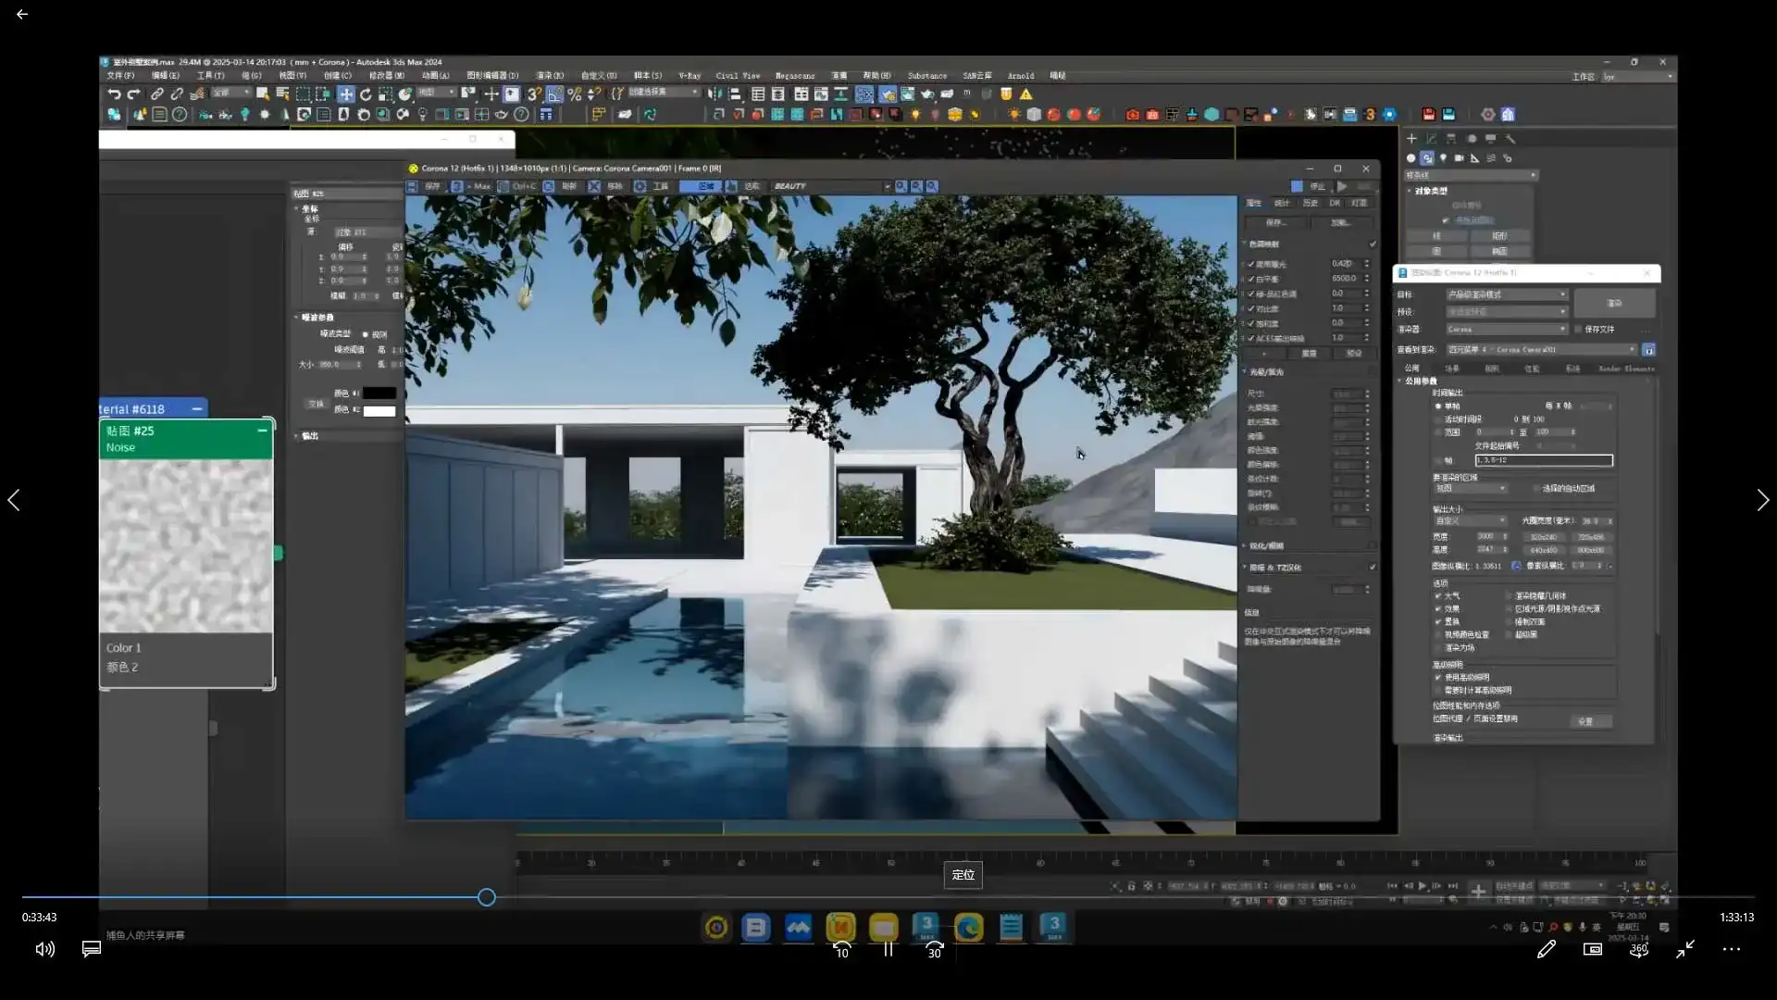
Task: Pause the video playback
Action: [x=888, y=949]
